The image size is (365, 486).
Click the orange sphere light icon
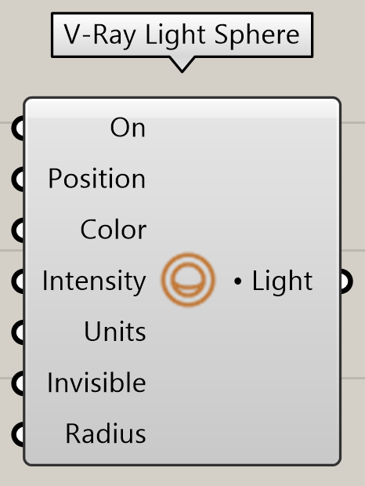click(188, 280)
